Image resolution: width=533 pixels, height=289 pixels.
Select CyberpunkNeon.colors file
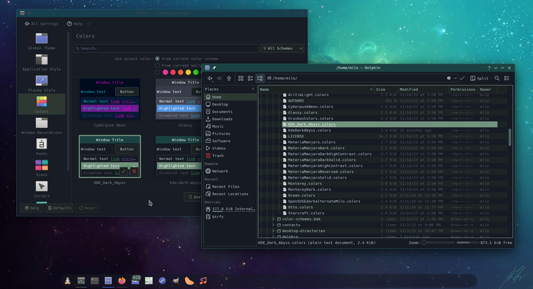pos(310,106)
